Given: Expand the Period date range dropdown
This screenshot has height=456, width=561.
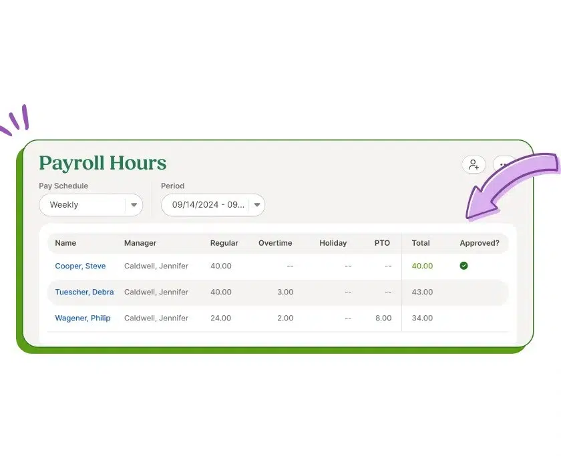Looking at the screenshot, I should pyautogui.click(x=256, y=205).
